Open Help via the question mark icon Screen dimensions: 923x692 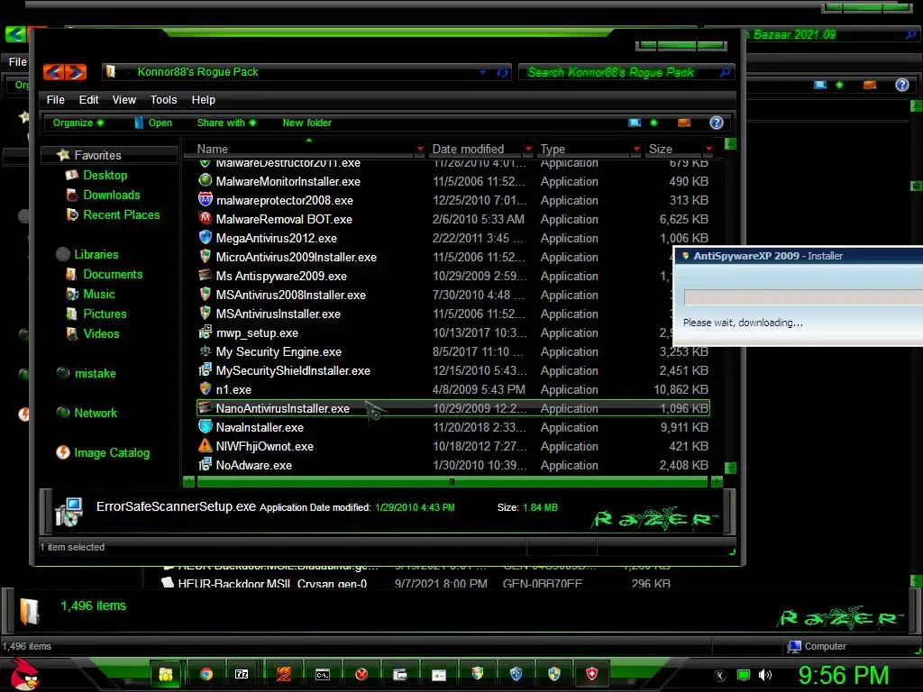(716, 123)
